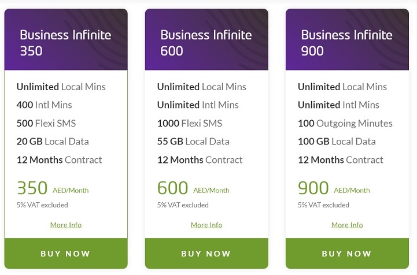Select the Business Infinite 350 card header

point(65,42)
